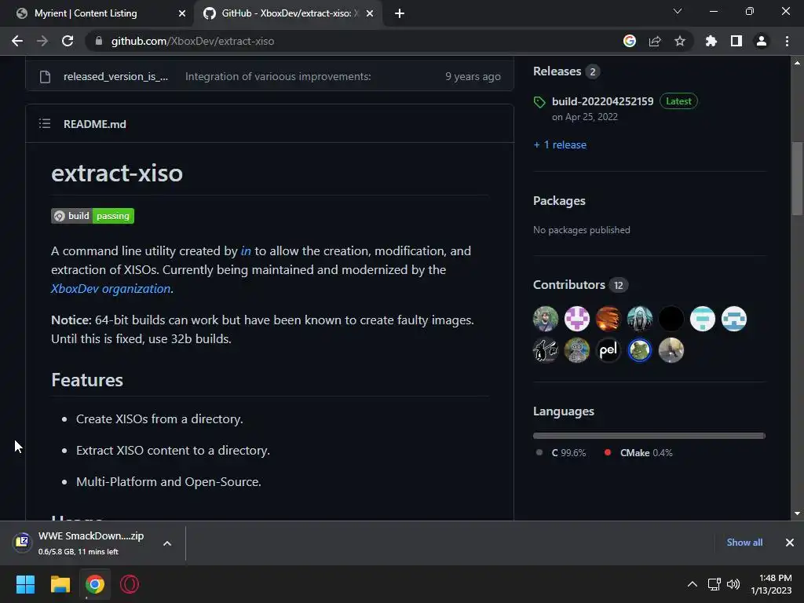Viewport: 804px width, 603px height.
Task: Open the orange flame contributor avatar
Action: (608, 319)
